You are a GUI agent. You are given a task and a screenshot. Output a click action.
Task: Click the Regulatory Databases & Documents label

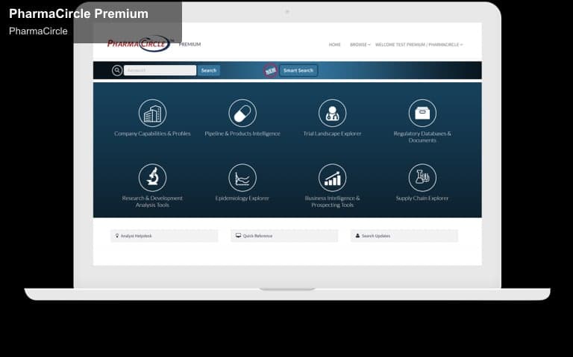tap(422, 137)
